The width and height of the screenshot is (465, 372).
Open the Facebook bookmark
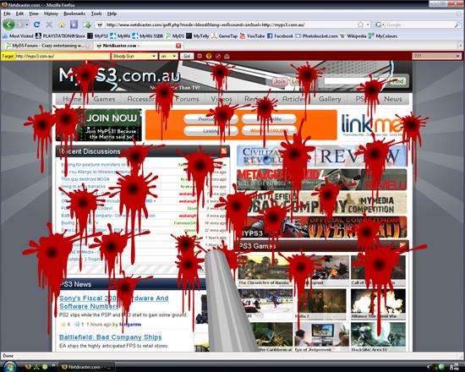tap(280, 36)
